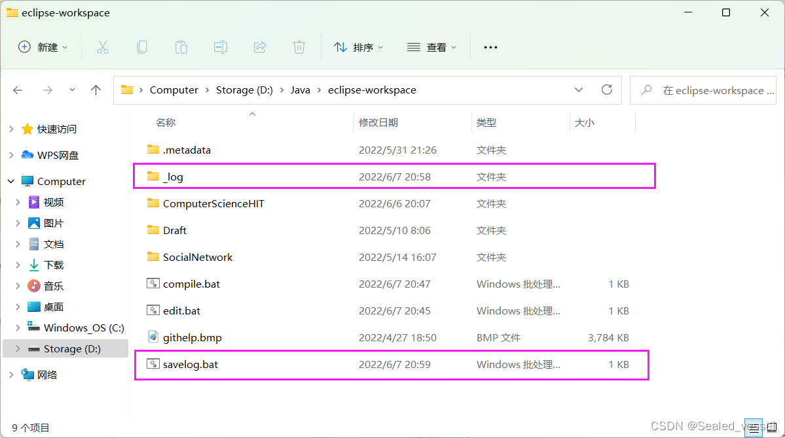Click the Copy icon on the toolbar
The image size is (785, 438).
(x=141, y=46)
